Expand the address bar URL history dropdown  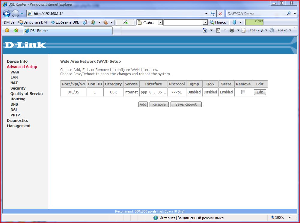[206, 14]
